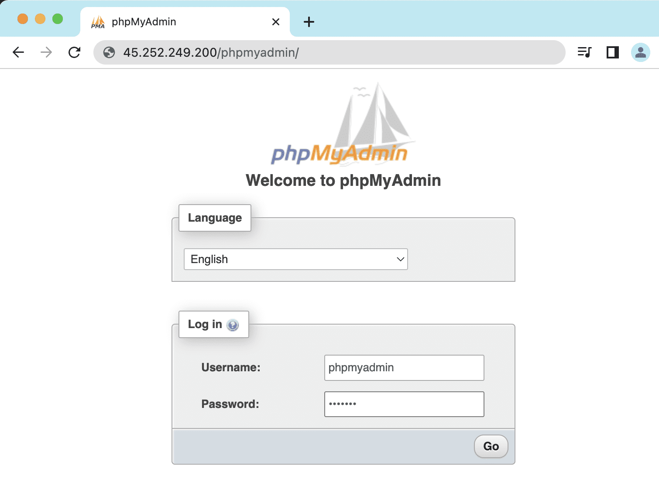The image size is (659, 493).
Task: Click the site info globe icon
Action: point(109,52)
